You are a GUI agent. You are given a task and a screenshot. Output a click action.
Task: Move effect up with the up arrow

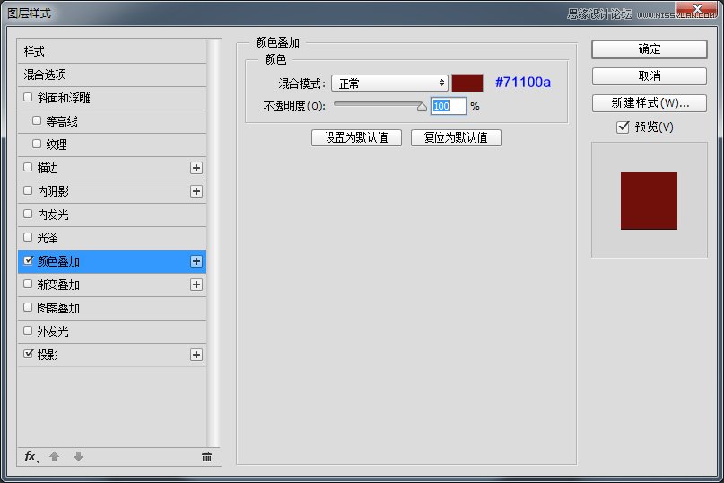[x=54, y=457]
